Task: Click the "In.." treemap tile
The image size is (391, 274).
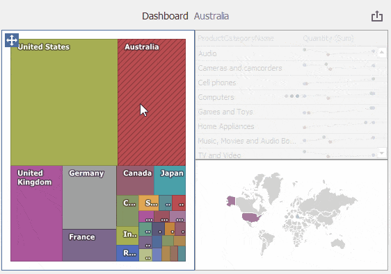Action: tap(127, 235)
